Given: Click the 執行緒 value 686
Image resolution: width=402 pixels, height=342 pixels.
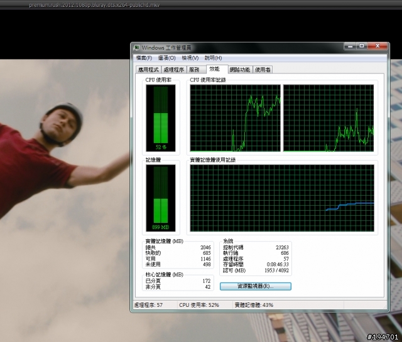Looking at the screenshot, I should pos(285,253).
